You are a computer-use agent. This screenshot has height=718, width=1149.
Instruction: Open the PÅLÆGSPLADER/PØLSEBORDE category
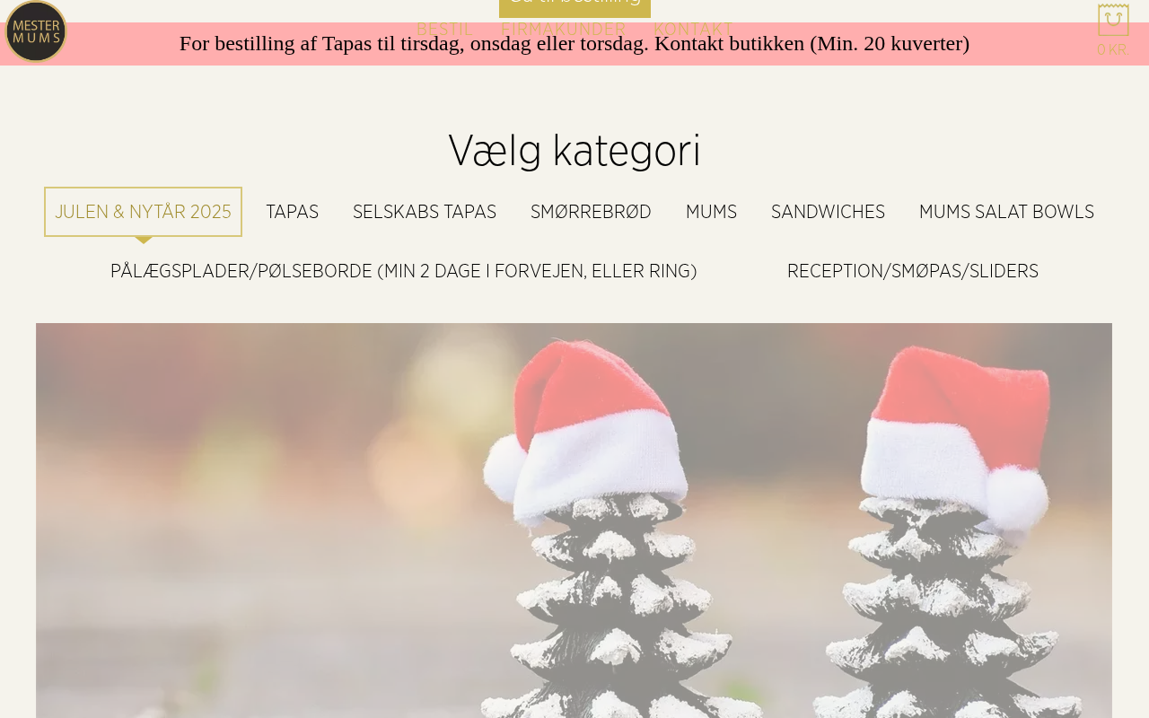pos(404,271)
